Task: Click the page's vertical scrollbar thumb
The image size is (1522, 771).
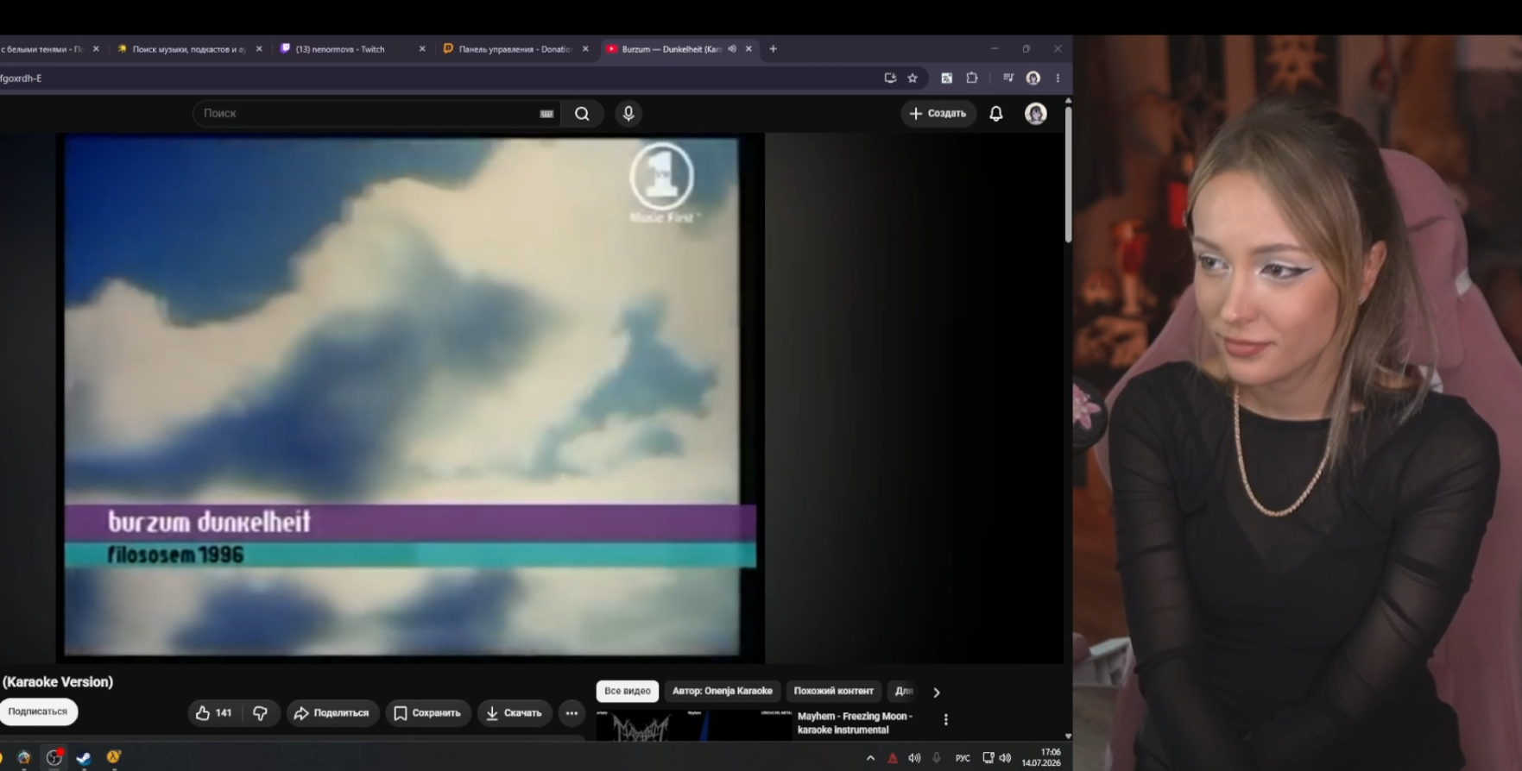Action: 1068,174
